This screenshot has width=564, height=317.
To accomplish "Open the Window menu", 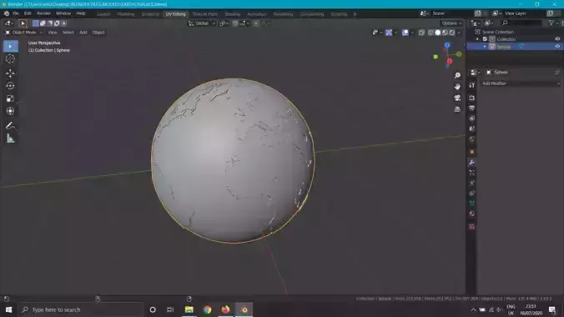I will [63, 13].
